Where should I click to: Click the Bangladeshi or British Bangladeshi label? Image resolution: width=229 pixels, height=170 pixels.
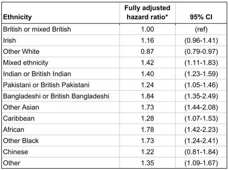click(56, 96)
